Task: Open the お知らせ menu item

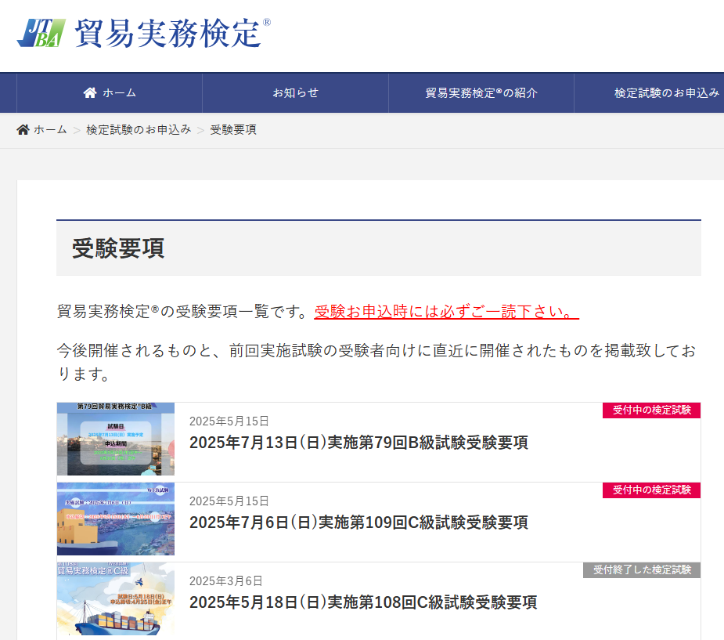Action: click(295, 92)
